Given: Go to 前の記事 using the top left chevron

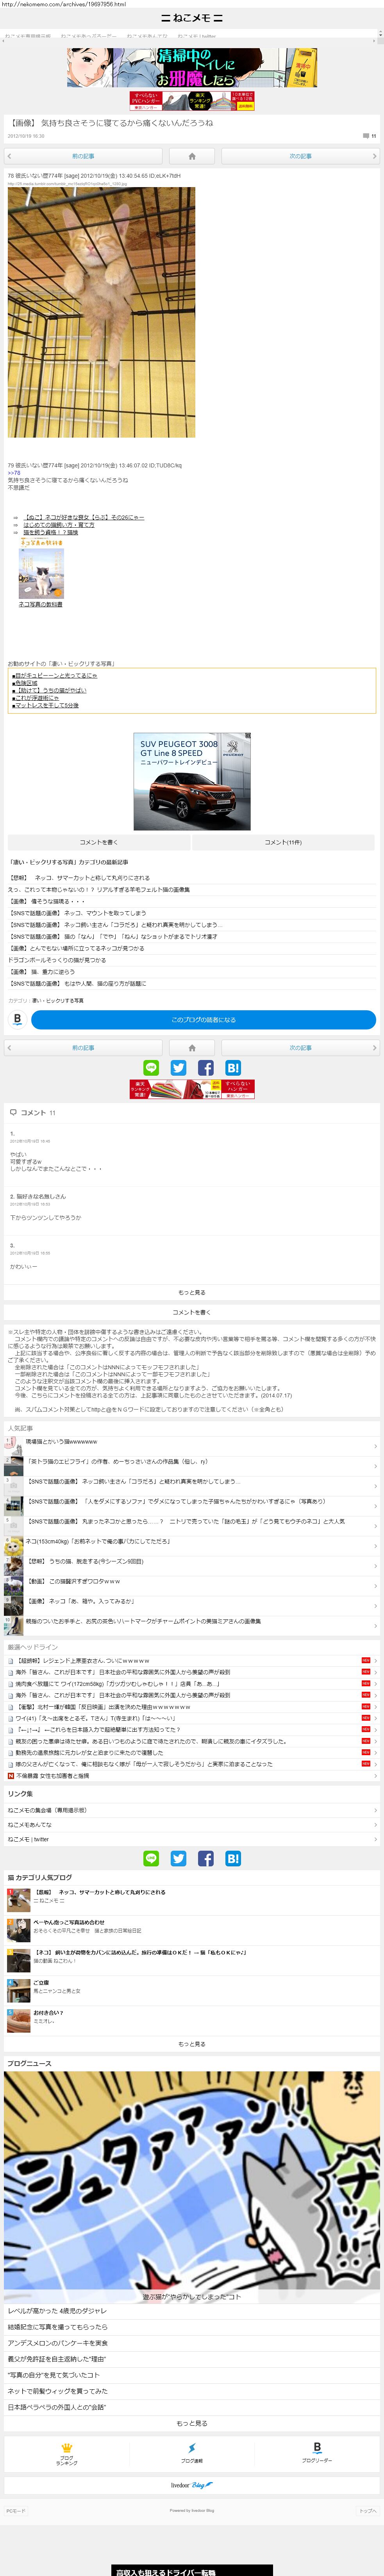Looking at the screenshot, I should point(9,156).
